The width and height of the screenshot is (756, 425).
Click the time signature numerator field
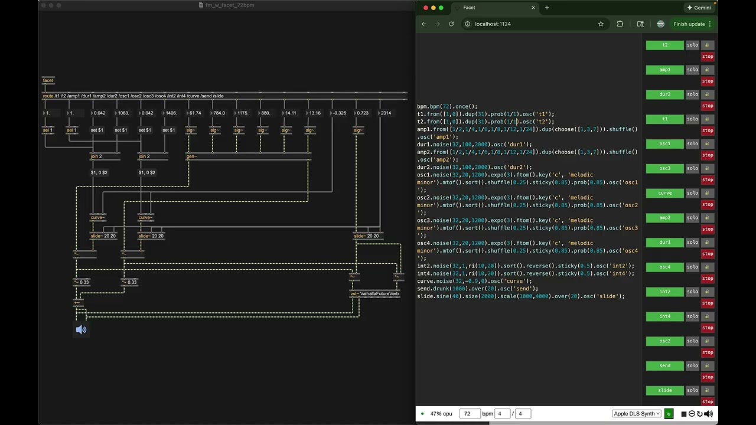502,414
